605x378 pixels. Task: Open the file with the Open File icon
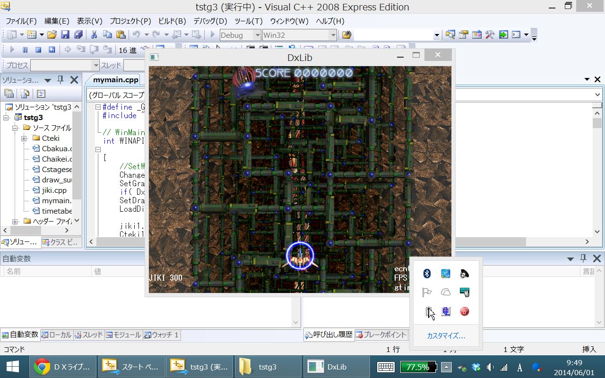(52, 35)
